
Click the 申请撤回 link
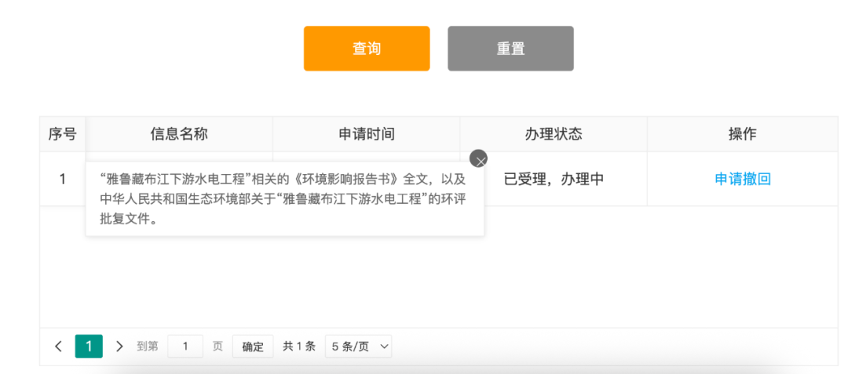click(742, 179)
